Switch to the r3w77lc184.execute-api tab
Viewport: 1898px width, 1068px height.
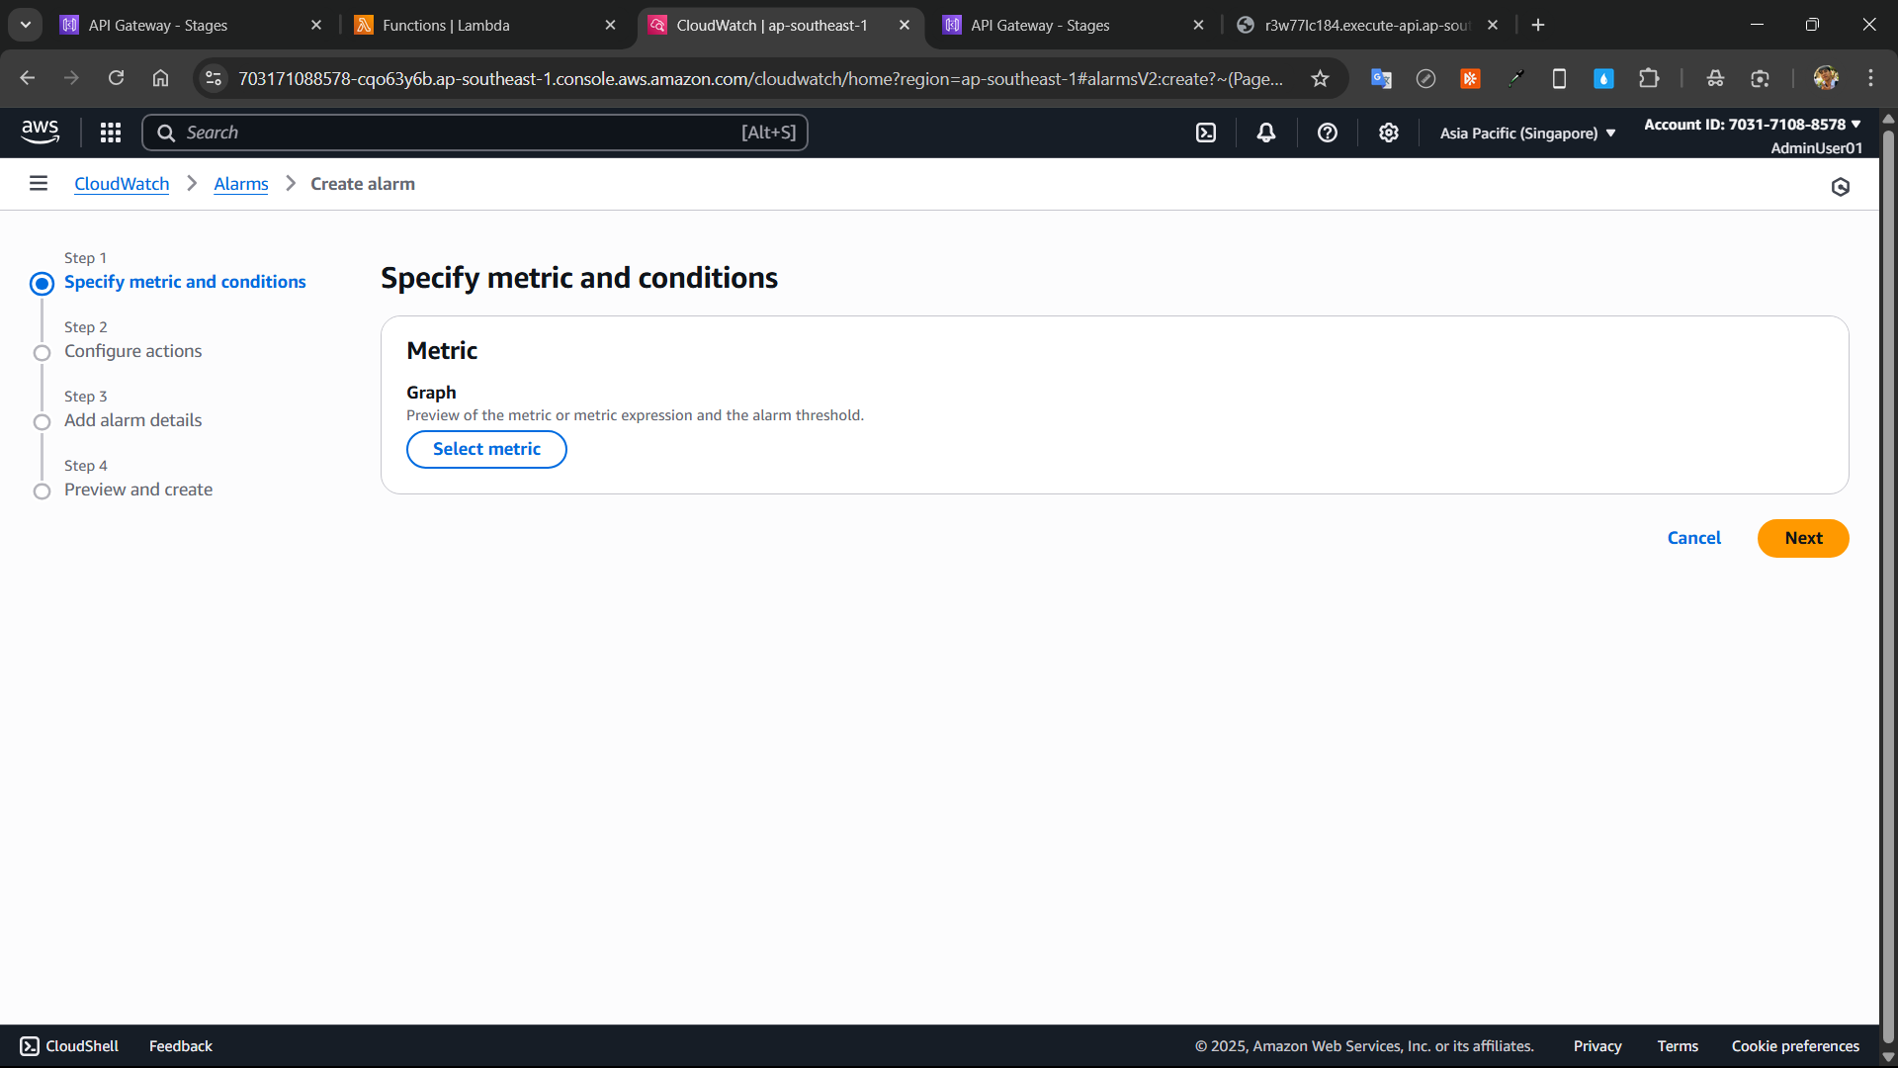pos(1369,25)
